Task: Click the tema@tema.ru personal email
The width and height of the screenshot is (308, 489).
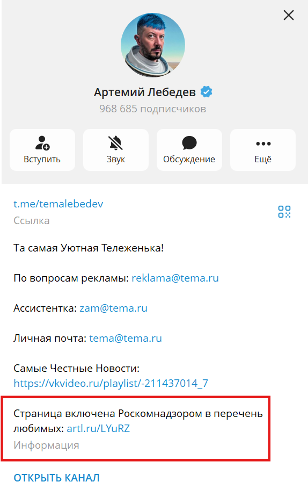Action: (126, 339)
